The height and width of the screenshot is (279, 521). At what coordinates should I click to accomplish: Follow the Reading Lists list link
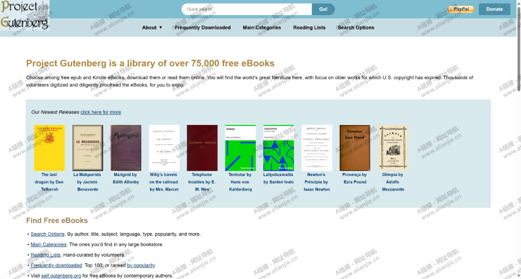45,255
